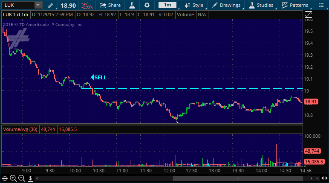
Task: Click the SELL order marker
Action: [98, 78]
